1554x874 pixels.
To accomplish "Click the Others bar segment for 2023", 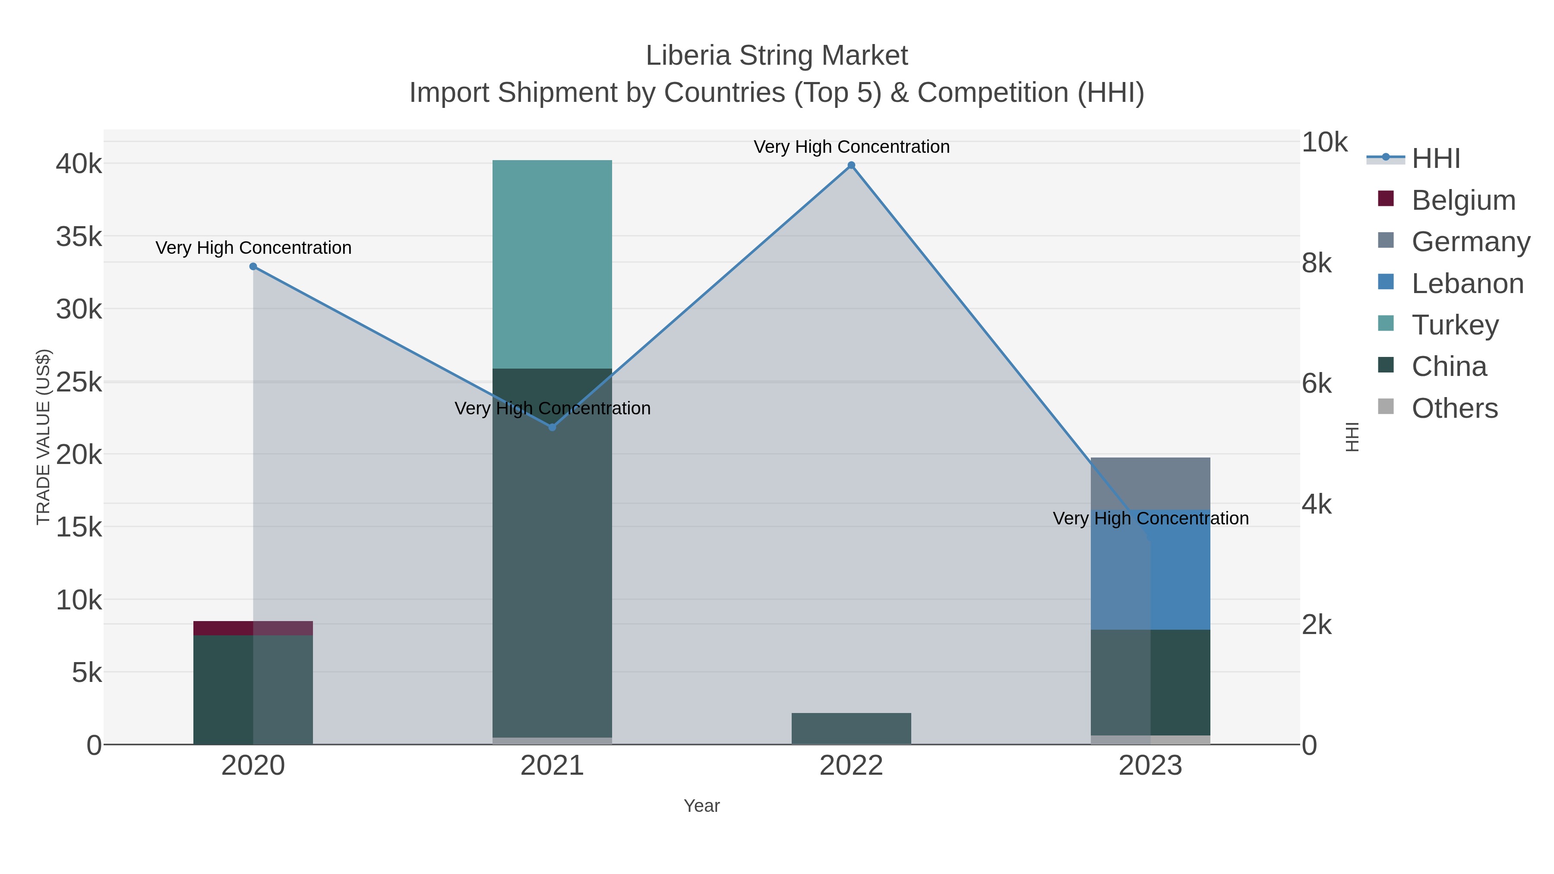I will [x=1150, y=740].
